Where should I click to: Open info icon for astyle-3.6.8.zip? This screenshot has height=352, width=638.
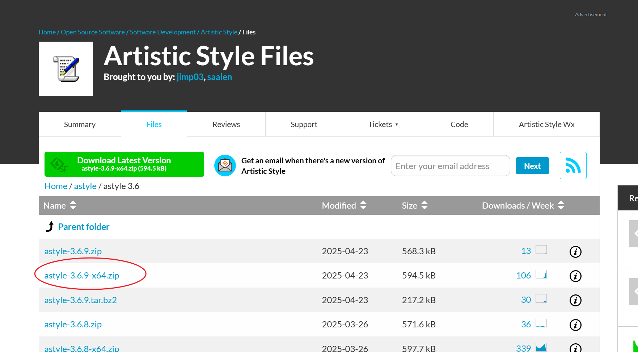coord(575,325)
